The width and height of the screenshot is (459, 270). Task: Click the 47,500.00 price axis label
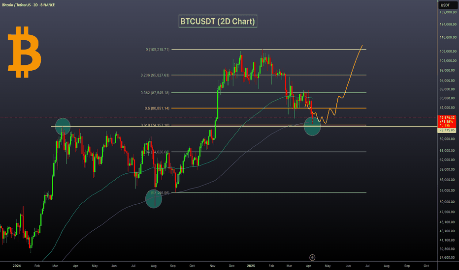[448, 212]
